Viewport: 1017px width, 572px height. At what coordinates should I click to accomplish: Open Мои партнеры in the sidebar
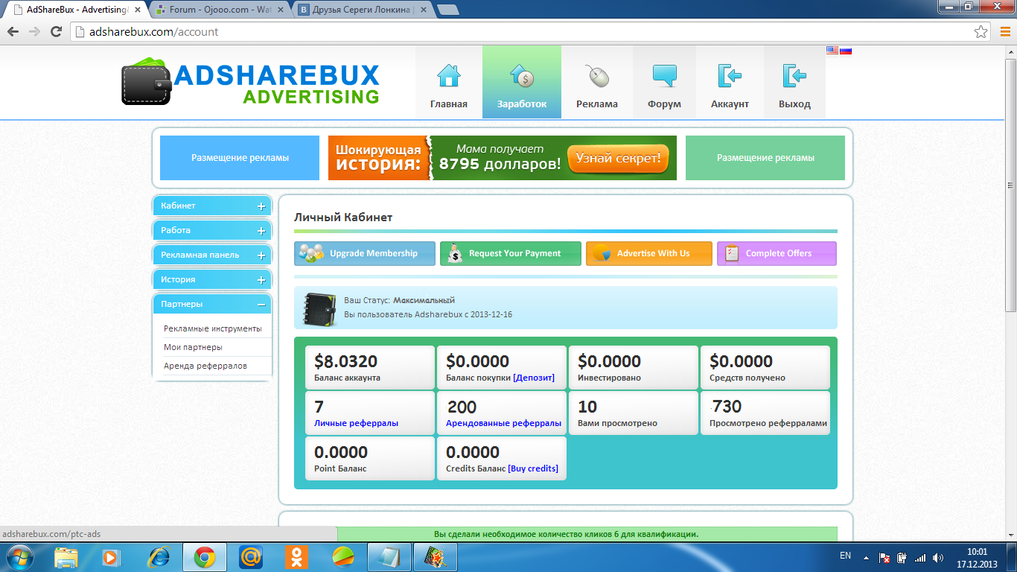(193, 347)
